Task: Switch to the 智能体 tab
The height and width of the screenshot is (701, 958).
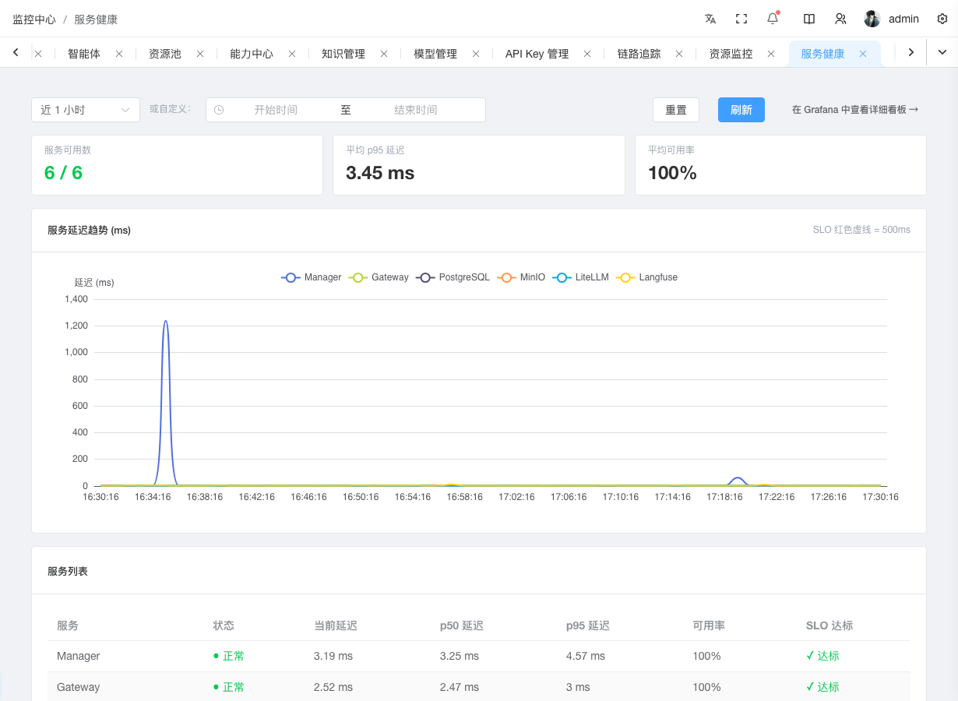Action: [84, 54]
